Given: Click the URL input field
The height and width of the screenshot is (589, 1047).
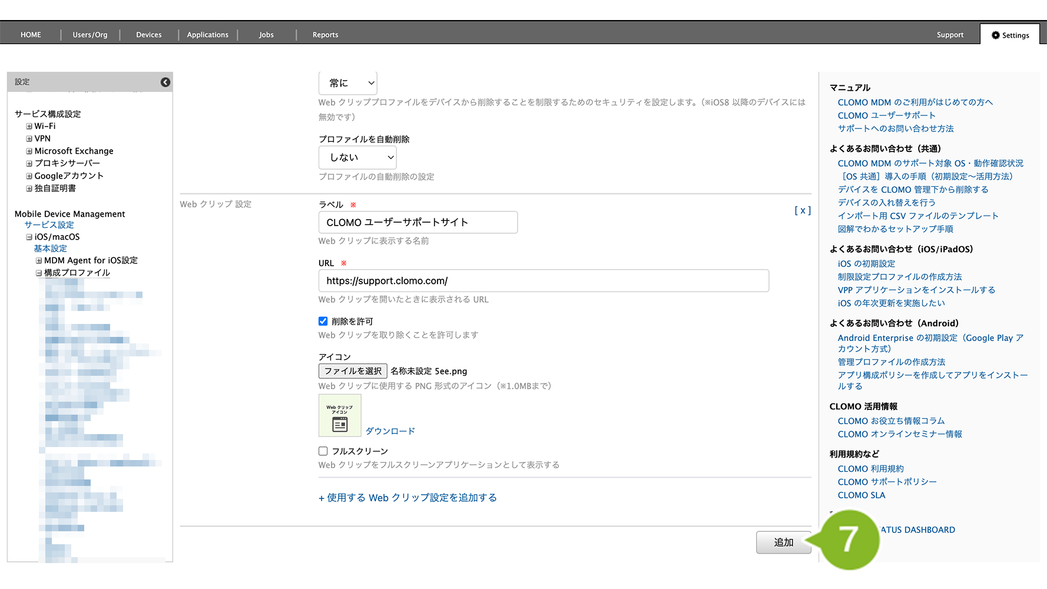Looking at the screenshot, I should (x=543, y=281).
